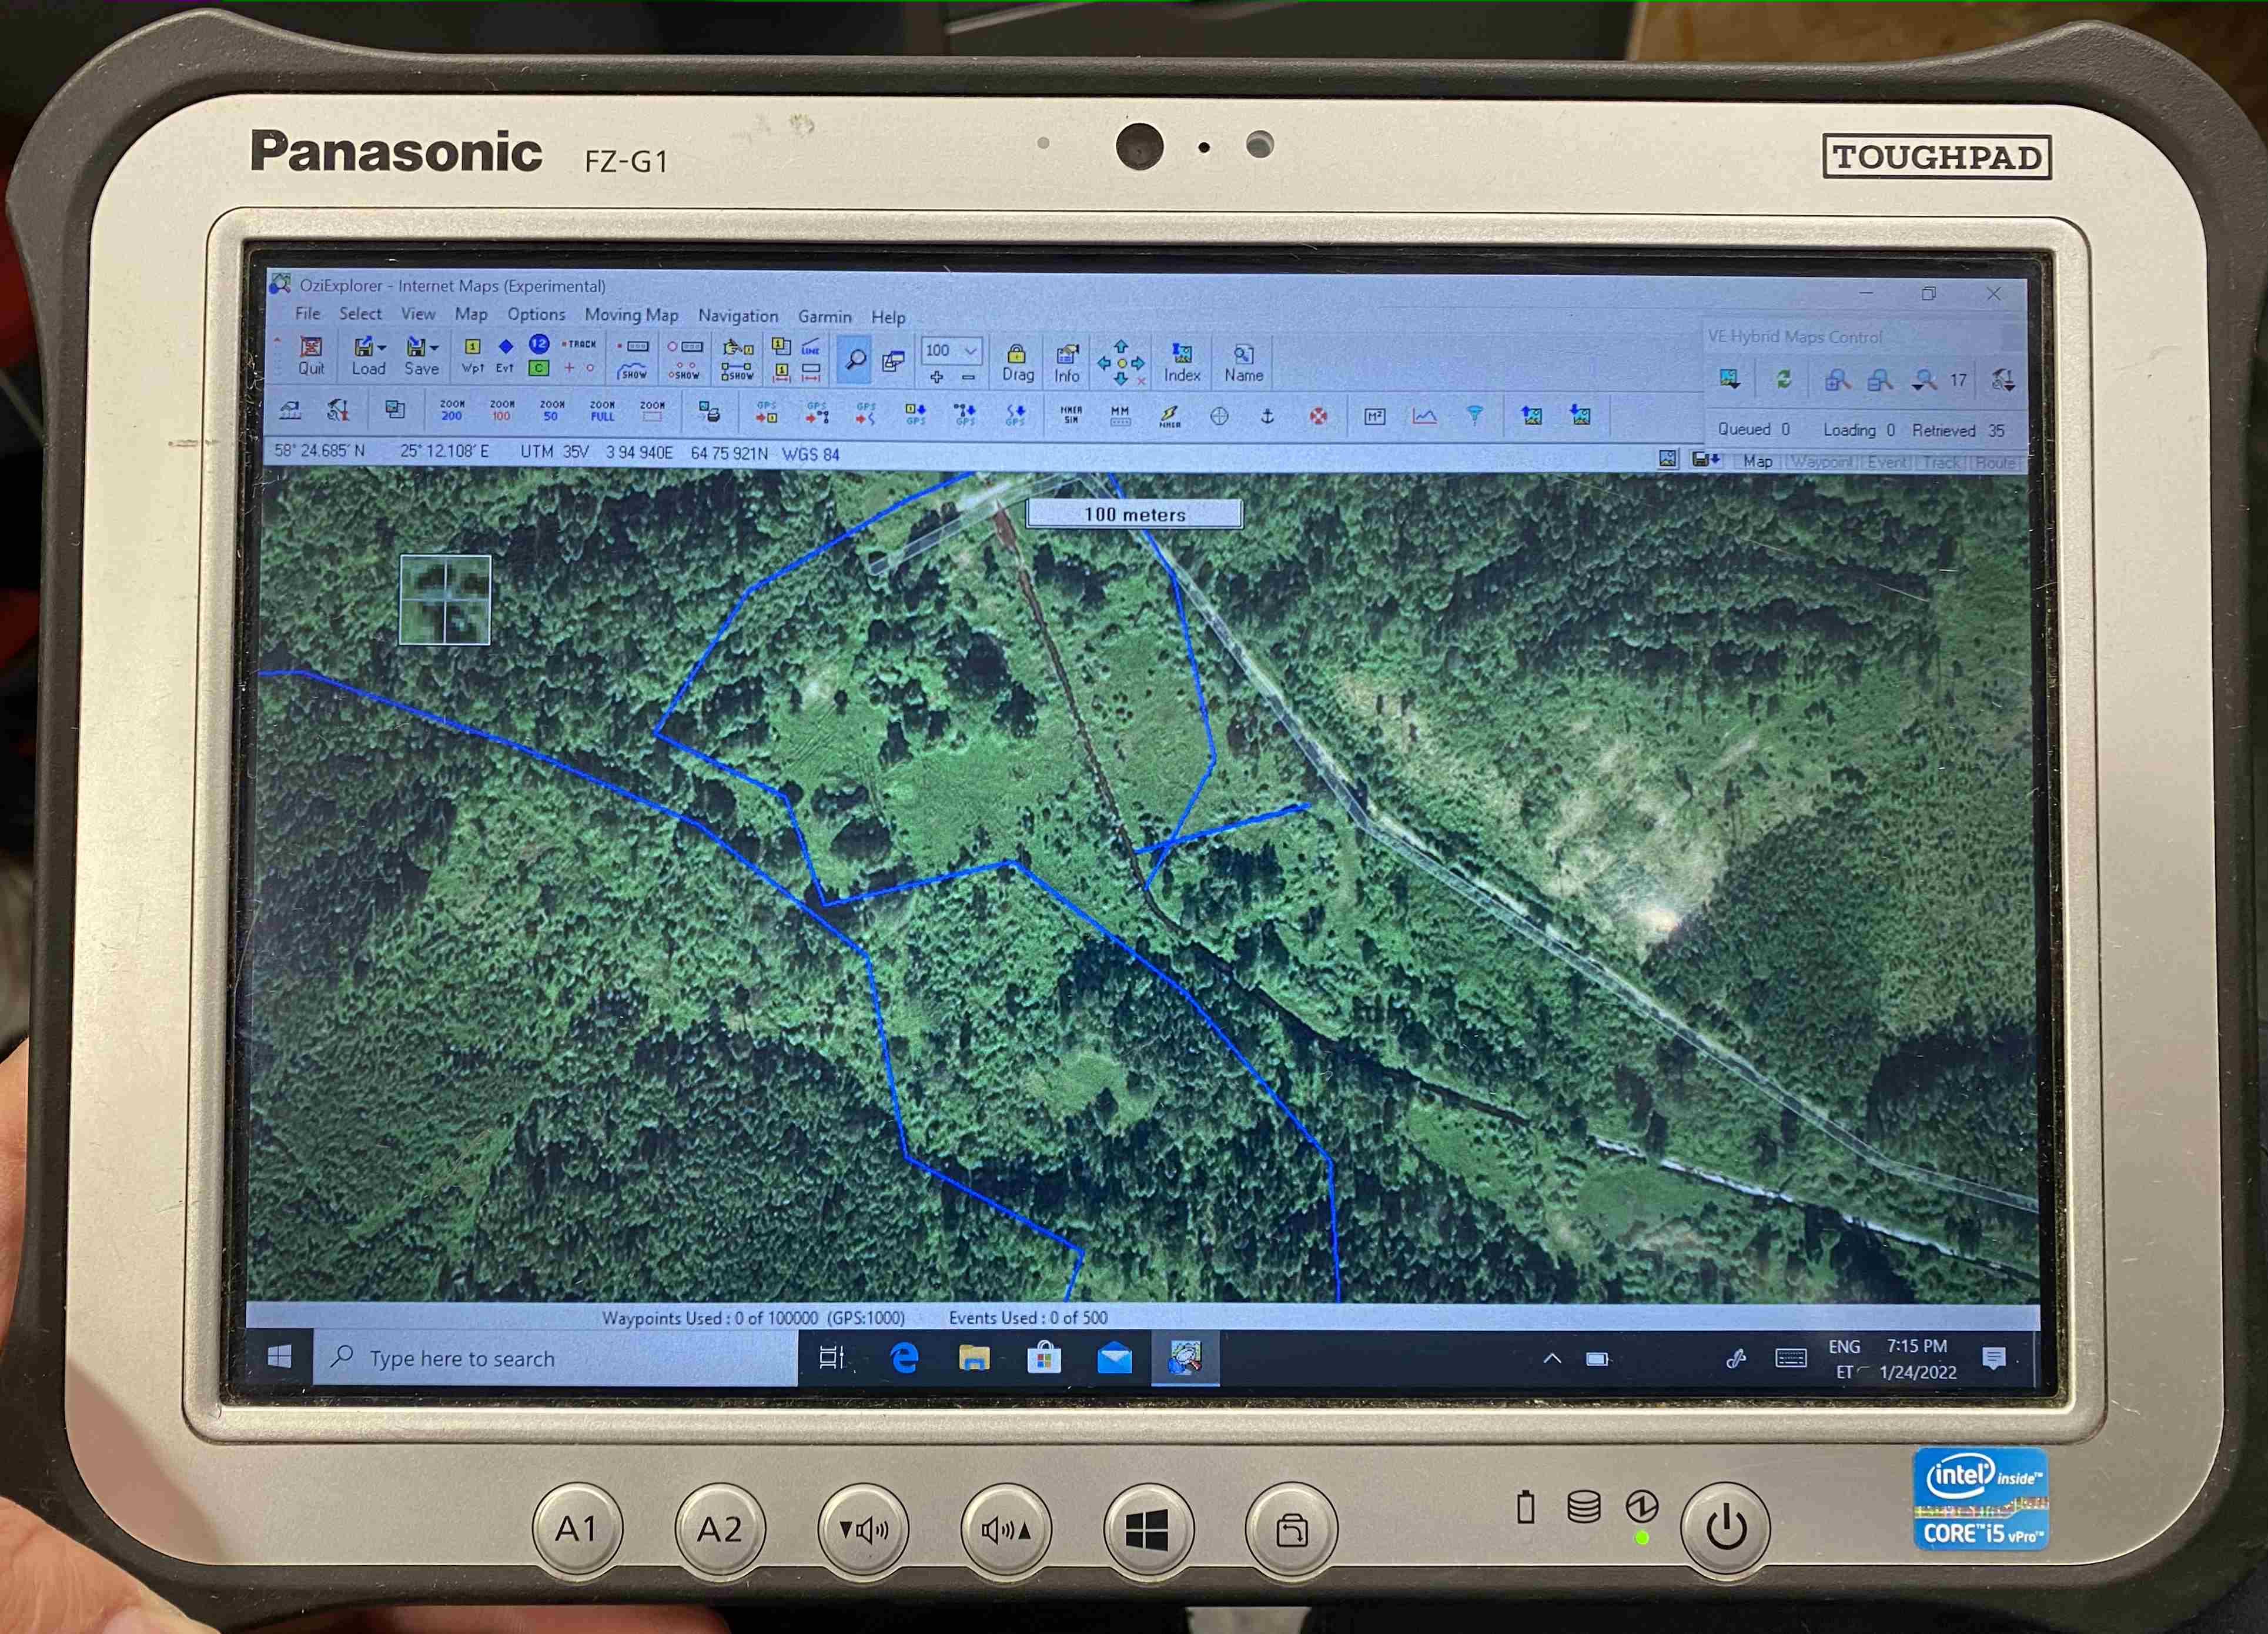Image resolution: width=2268 pixels, height=1634 pixels.
Task: Click the Info toolbar button
Action: click(x=1067, y=364)
